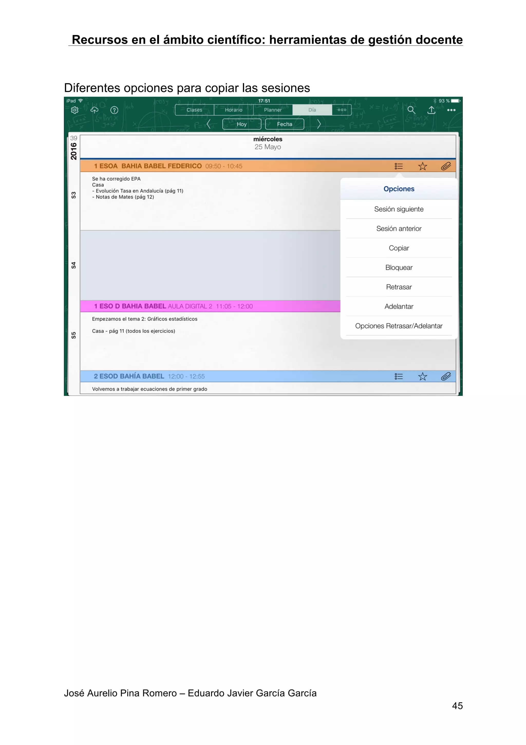This screenshot has width=526, height=745.
Task: Choose Sesión siguiente option
Action: coord(399,209)
